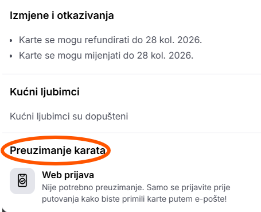Click the Web prijava phone check icon
The width and height of the screenshot is (261, 212).
22,181
